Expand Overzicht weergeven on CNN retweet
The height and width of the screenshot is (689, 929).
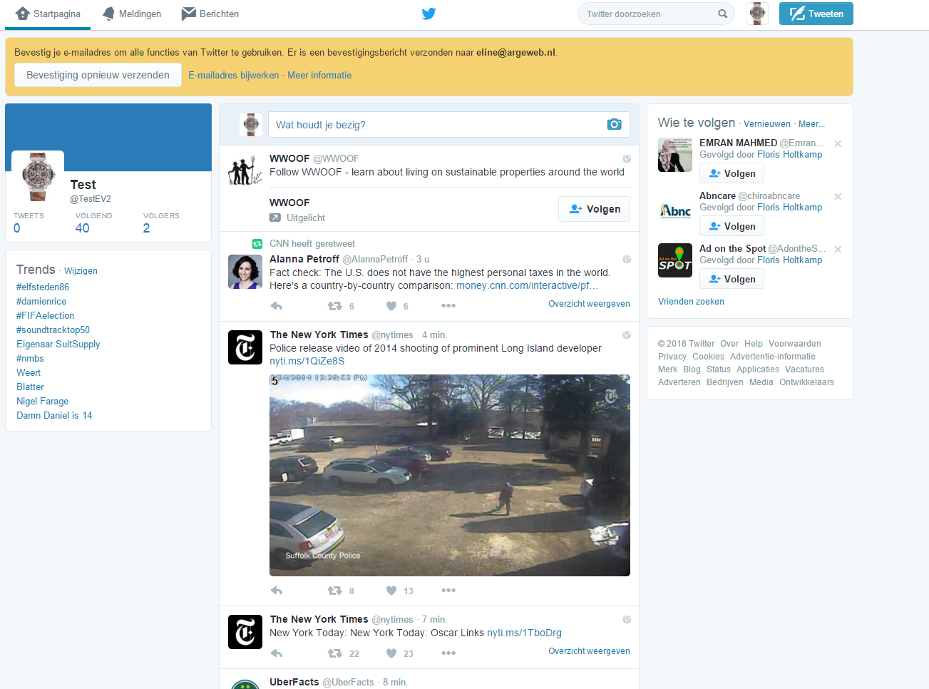(588, 304)
